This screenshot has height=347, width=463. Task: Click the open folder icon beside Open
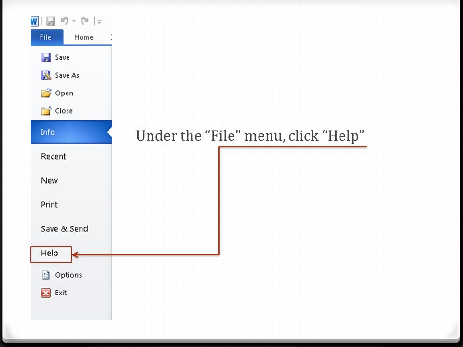46,93
